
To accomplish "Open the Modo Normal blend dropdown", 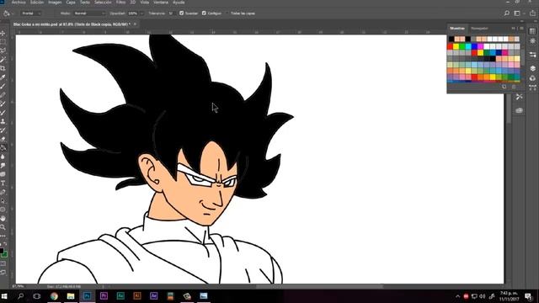I will [89, 13].
